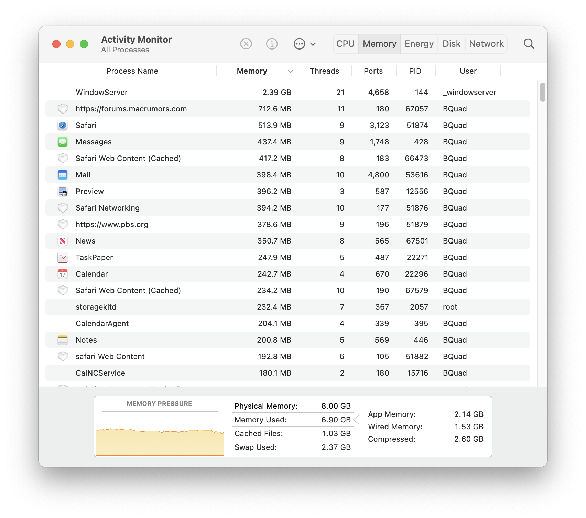Click shield icon for PID 66473 row

[63, 158]
